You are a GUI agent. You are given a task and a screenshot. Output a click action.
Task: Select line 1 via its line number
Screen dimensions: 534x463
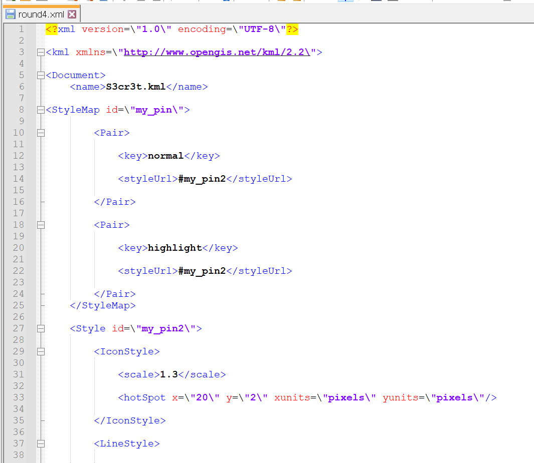point(21,29)
